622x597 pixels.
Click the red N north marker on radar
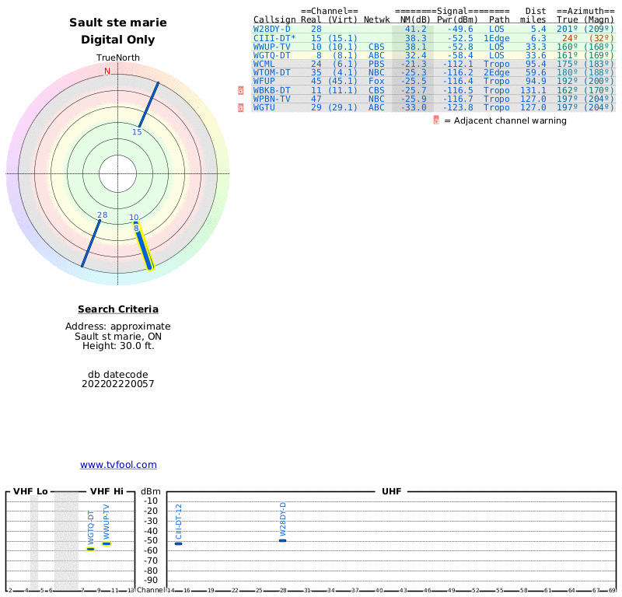pos(107,72)
